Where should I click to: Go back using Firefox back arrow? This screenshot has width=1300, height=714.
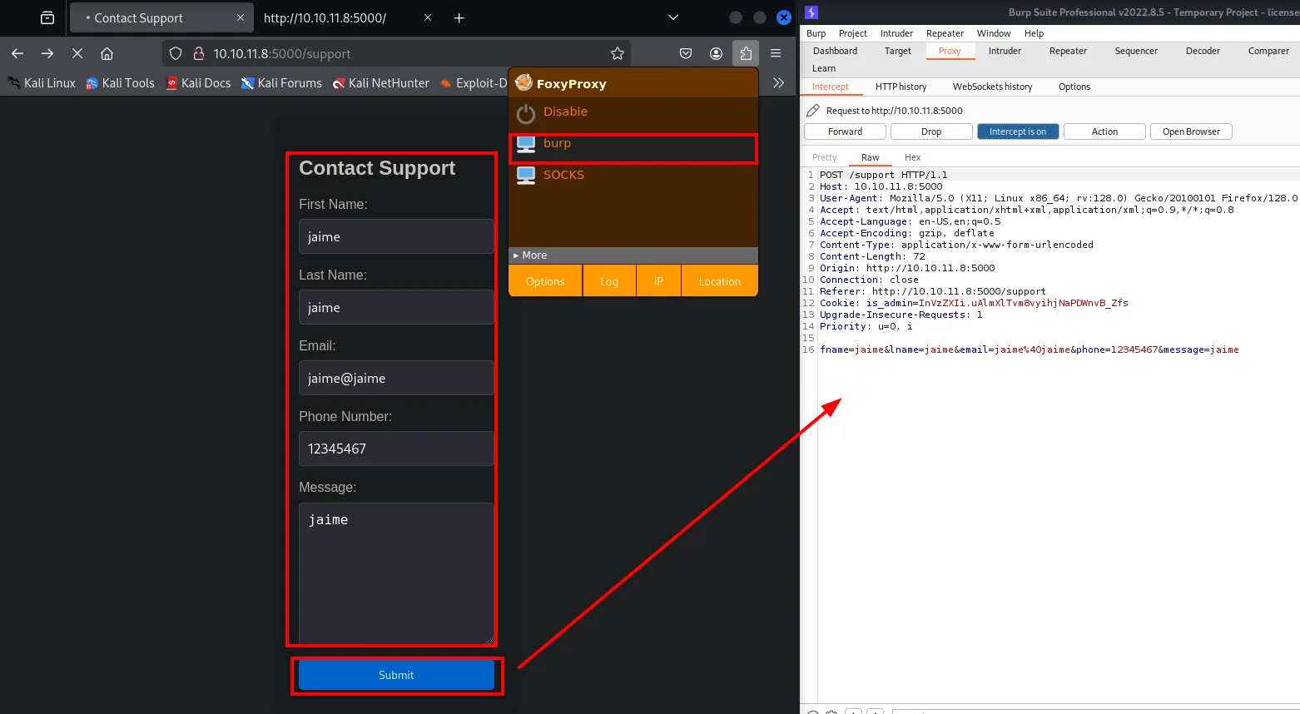pos(17,53)
